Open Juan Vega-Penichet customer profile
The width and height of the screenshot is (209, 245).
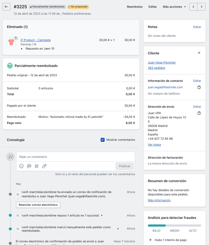pyautogui.click(x=162, y=62)
